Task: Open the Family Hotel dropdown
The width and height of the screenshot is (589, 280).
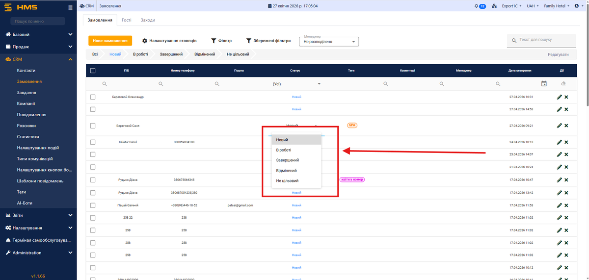Action: pos(557,6)
